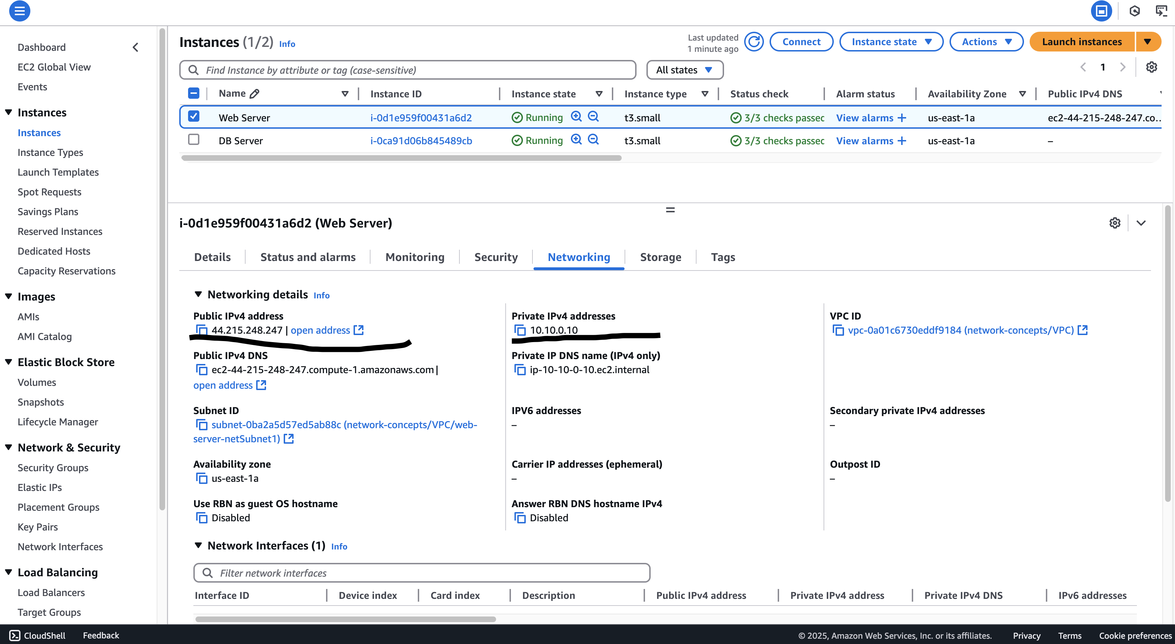The height and width of the screenshot is (644, 1175).
Task: Open the main hamburger navigation menu
Action: [20, 11]
